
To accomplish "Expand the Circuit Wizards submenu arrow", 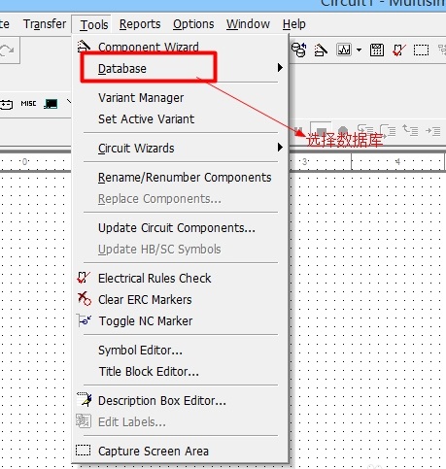I will coord(280,148).
